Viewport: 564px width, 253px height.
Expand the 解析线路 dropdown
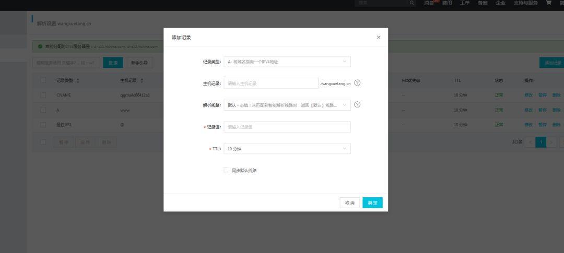[287, 105]
